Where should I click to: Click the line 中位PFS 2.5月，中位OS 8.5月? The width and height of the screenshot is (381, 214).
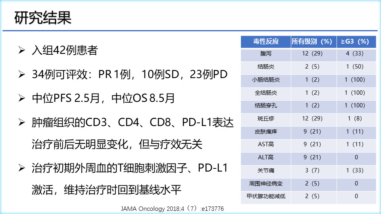point(103,98)
